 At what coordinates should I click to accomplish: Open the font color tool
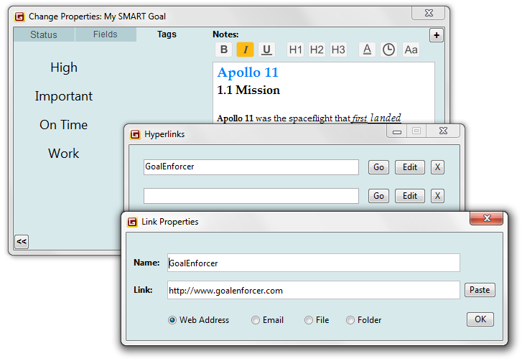point(367,50)
